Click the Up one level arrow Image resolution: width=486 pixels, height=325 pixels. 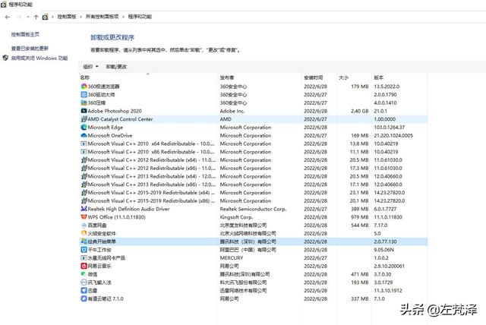[36, 17]
